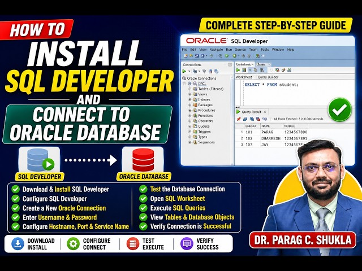
Task: Select the cell containing DHARMESH
Action: coord(271,138)
